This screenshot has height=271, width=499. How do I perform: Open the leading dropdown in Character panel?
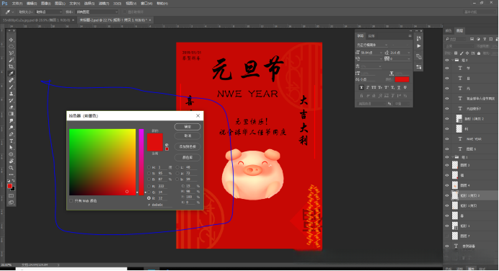coord(409,53)
